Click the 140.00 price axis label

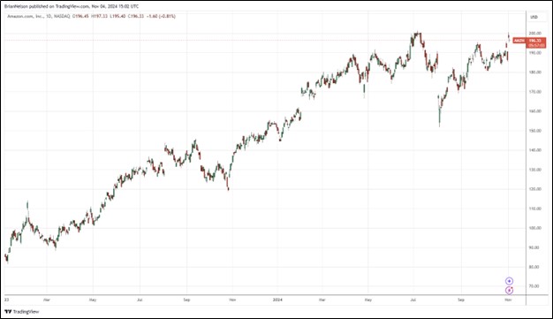click(534, 150)
